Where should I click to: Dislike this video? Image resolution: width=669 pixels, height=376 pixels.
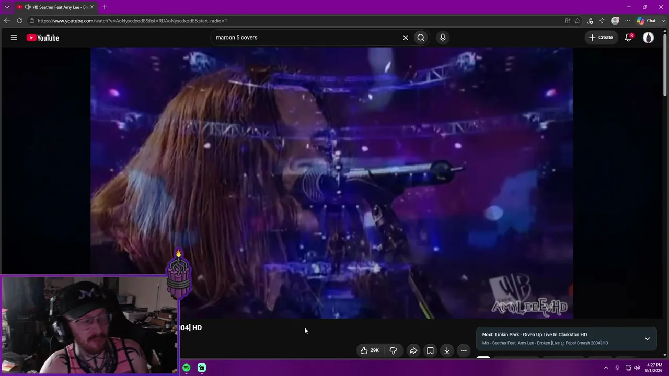[393, 350]
